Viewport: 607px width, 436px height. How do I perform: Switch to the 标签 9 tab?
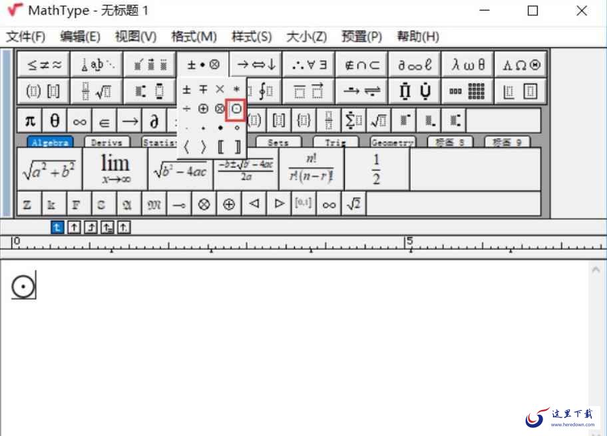(x=508, y=142)
